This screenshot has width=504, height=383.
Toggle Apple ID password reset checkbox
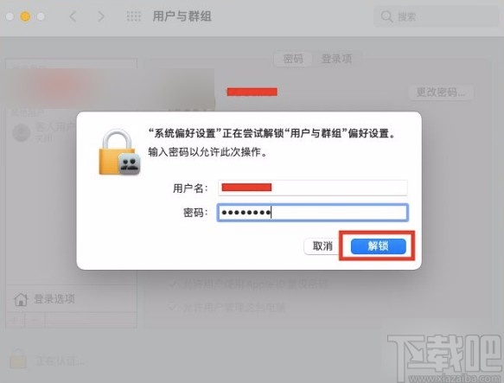pyautogui.click(x=173, y=284)
